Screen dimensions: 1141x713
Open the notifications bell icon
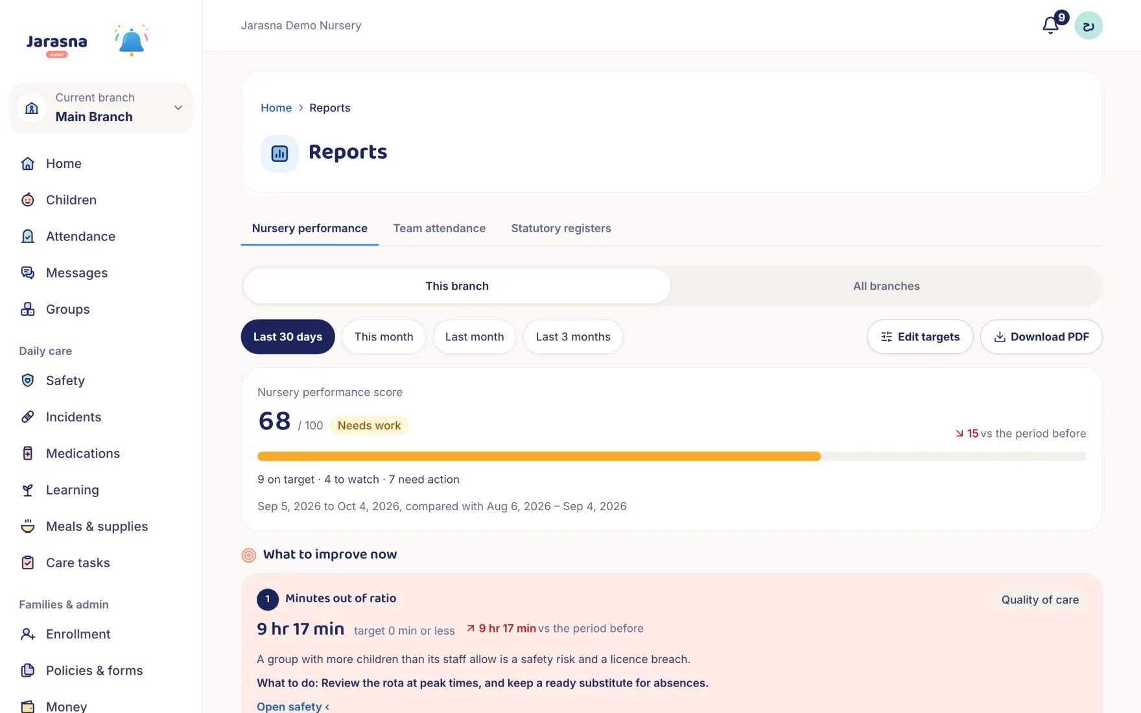point(1050,25)
